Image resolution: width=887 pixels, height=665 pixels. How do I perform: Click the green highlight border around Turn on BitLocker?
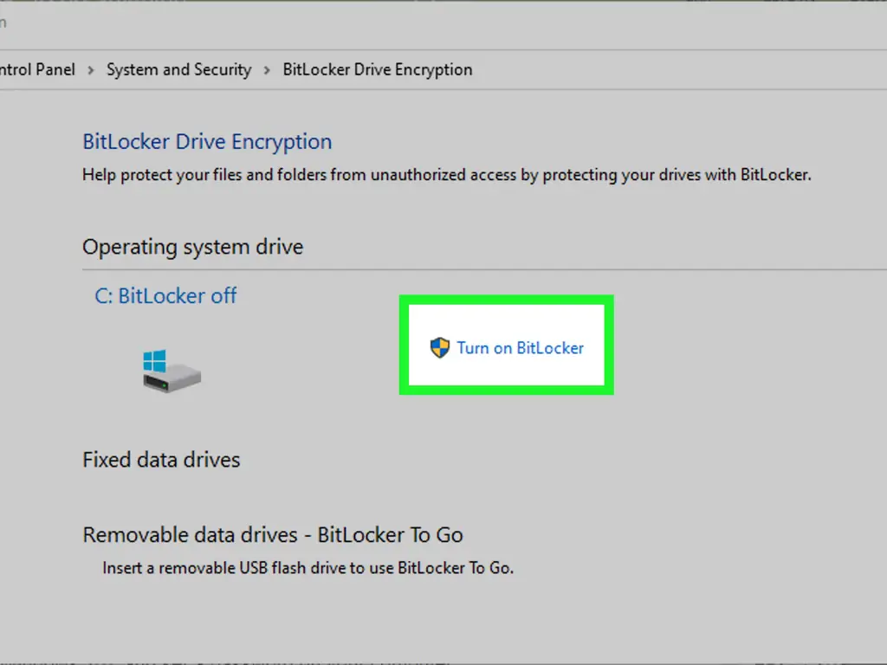507,299
